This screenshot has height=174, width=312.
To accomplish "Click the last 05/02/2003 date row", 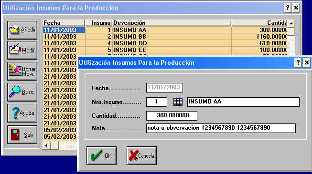I will click(x=60, y=137).
